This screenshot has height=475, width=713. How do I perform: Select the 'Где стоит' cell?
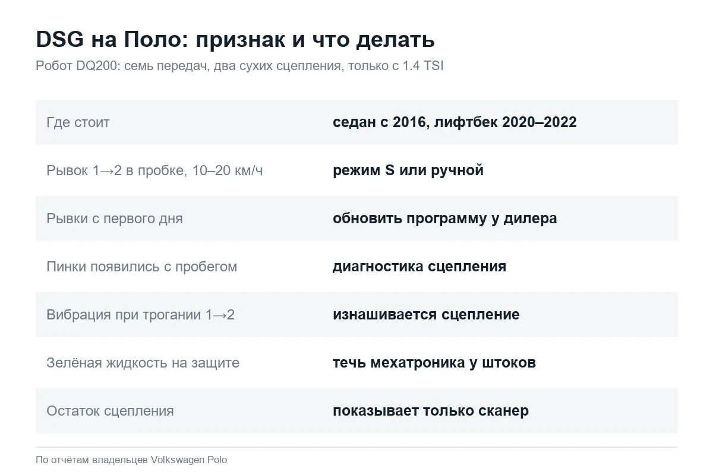(x=78, y=122)
